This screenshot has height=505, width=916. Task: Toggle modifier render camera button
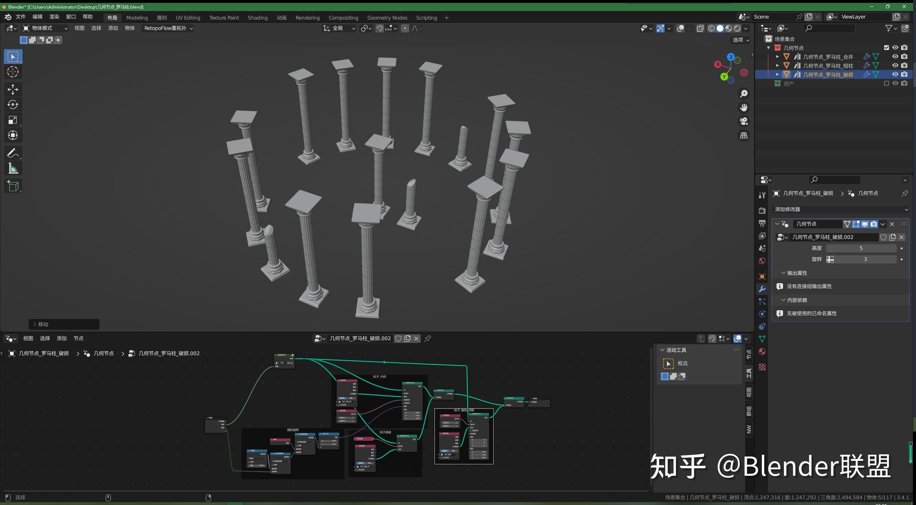click(x=874, y=224)
